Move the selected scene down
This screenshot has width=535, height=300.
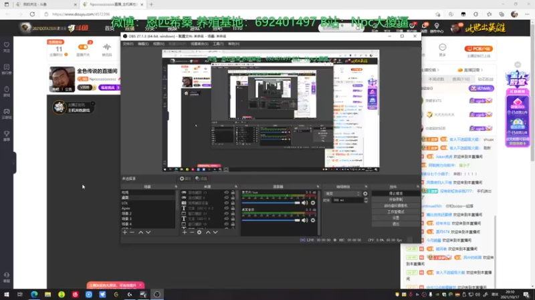(148, 232)
